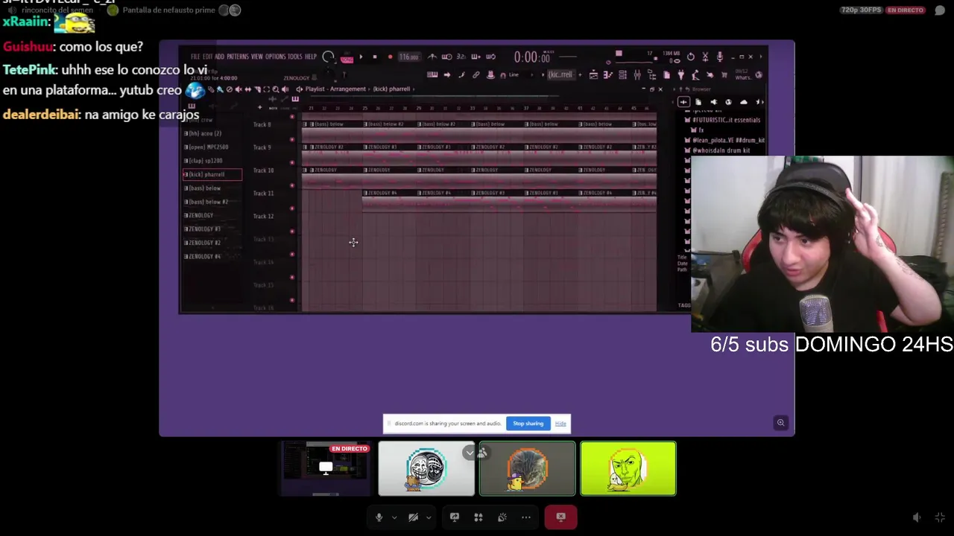954x536 pixels.
Task: Click the zoom magnifier on stream view
Action: [x=780, y=423]
